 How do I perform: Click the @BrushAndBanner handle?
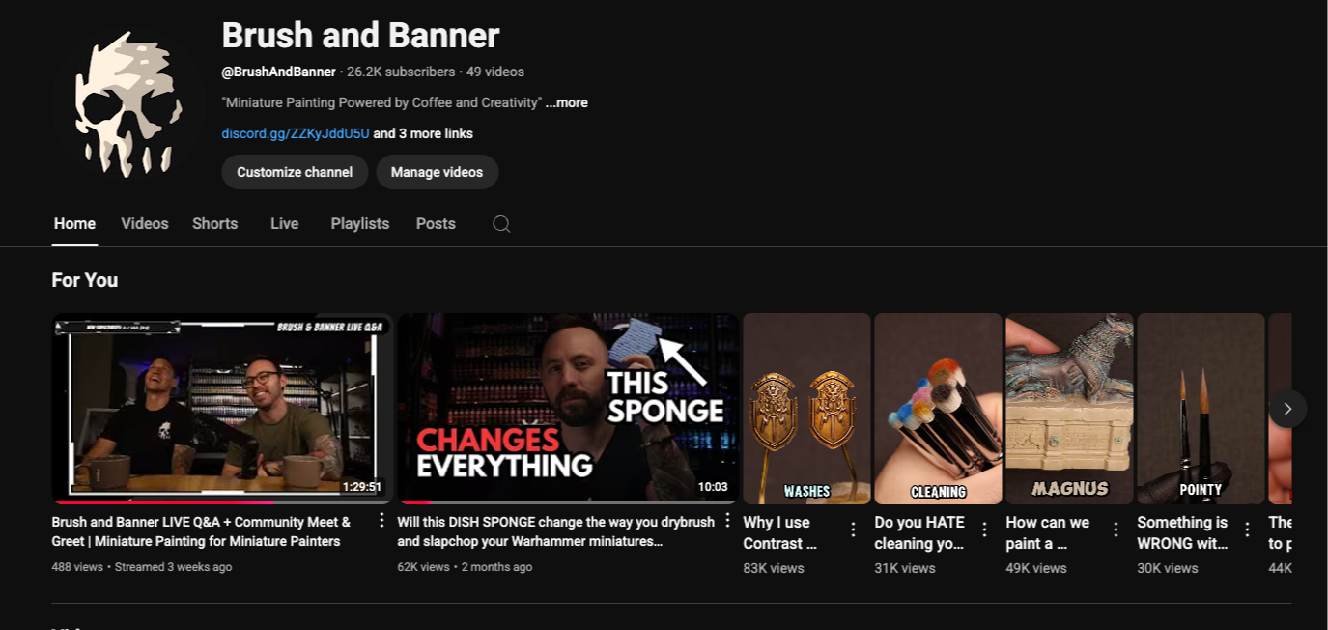pyautogui.click(x=279, y=72)
